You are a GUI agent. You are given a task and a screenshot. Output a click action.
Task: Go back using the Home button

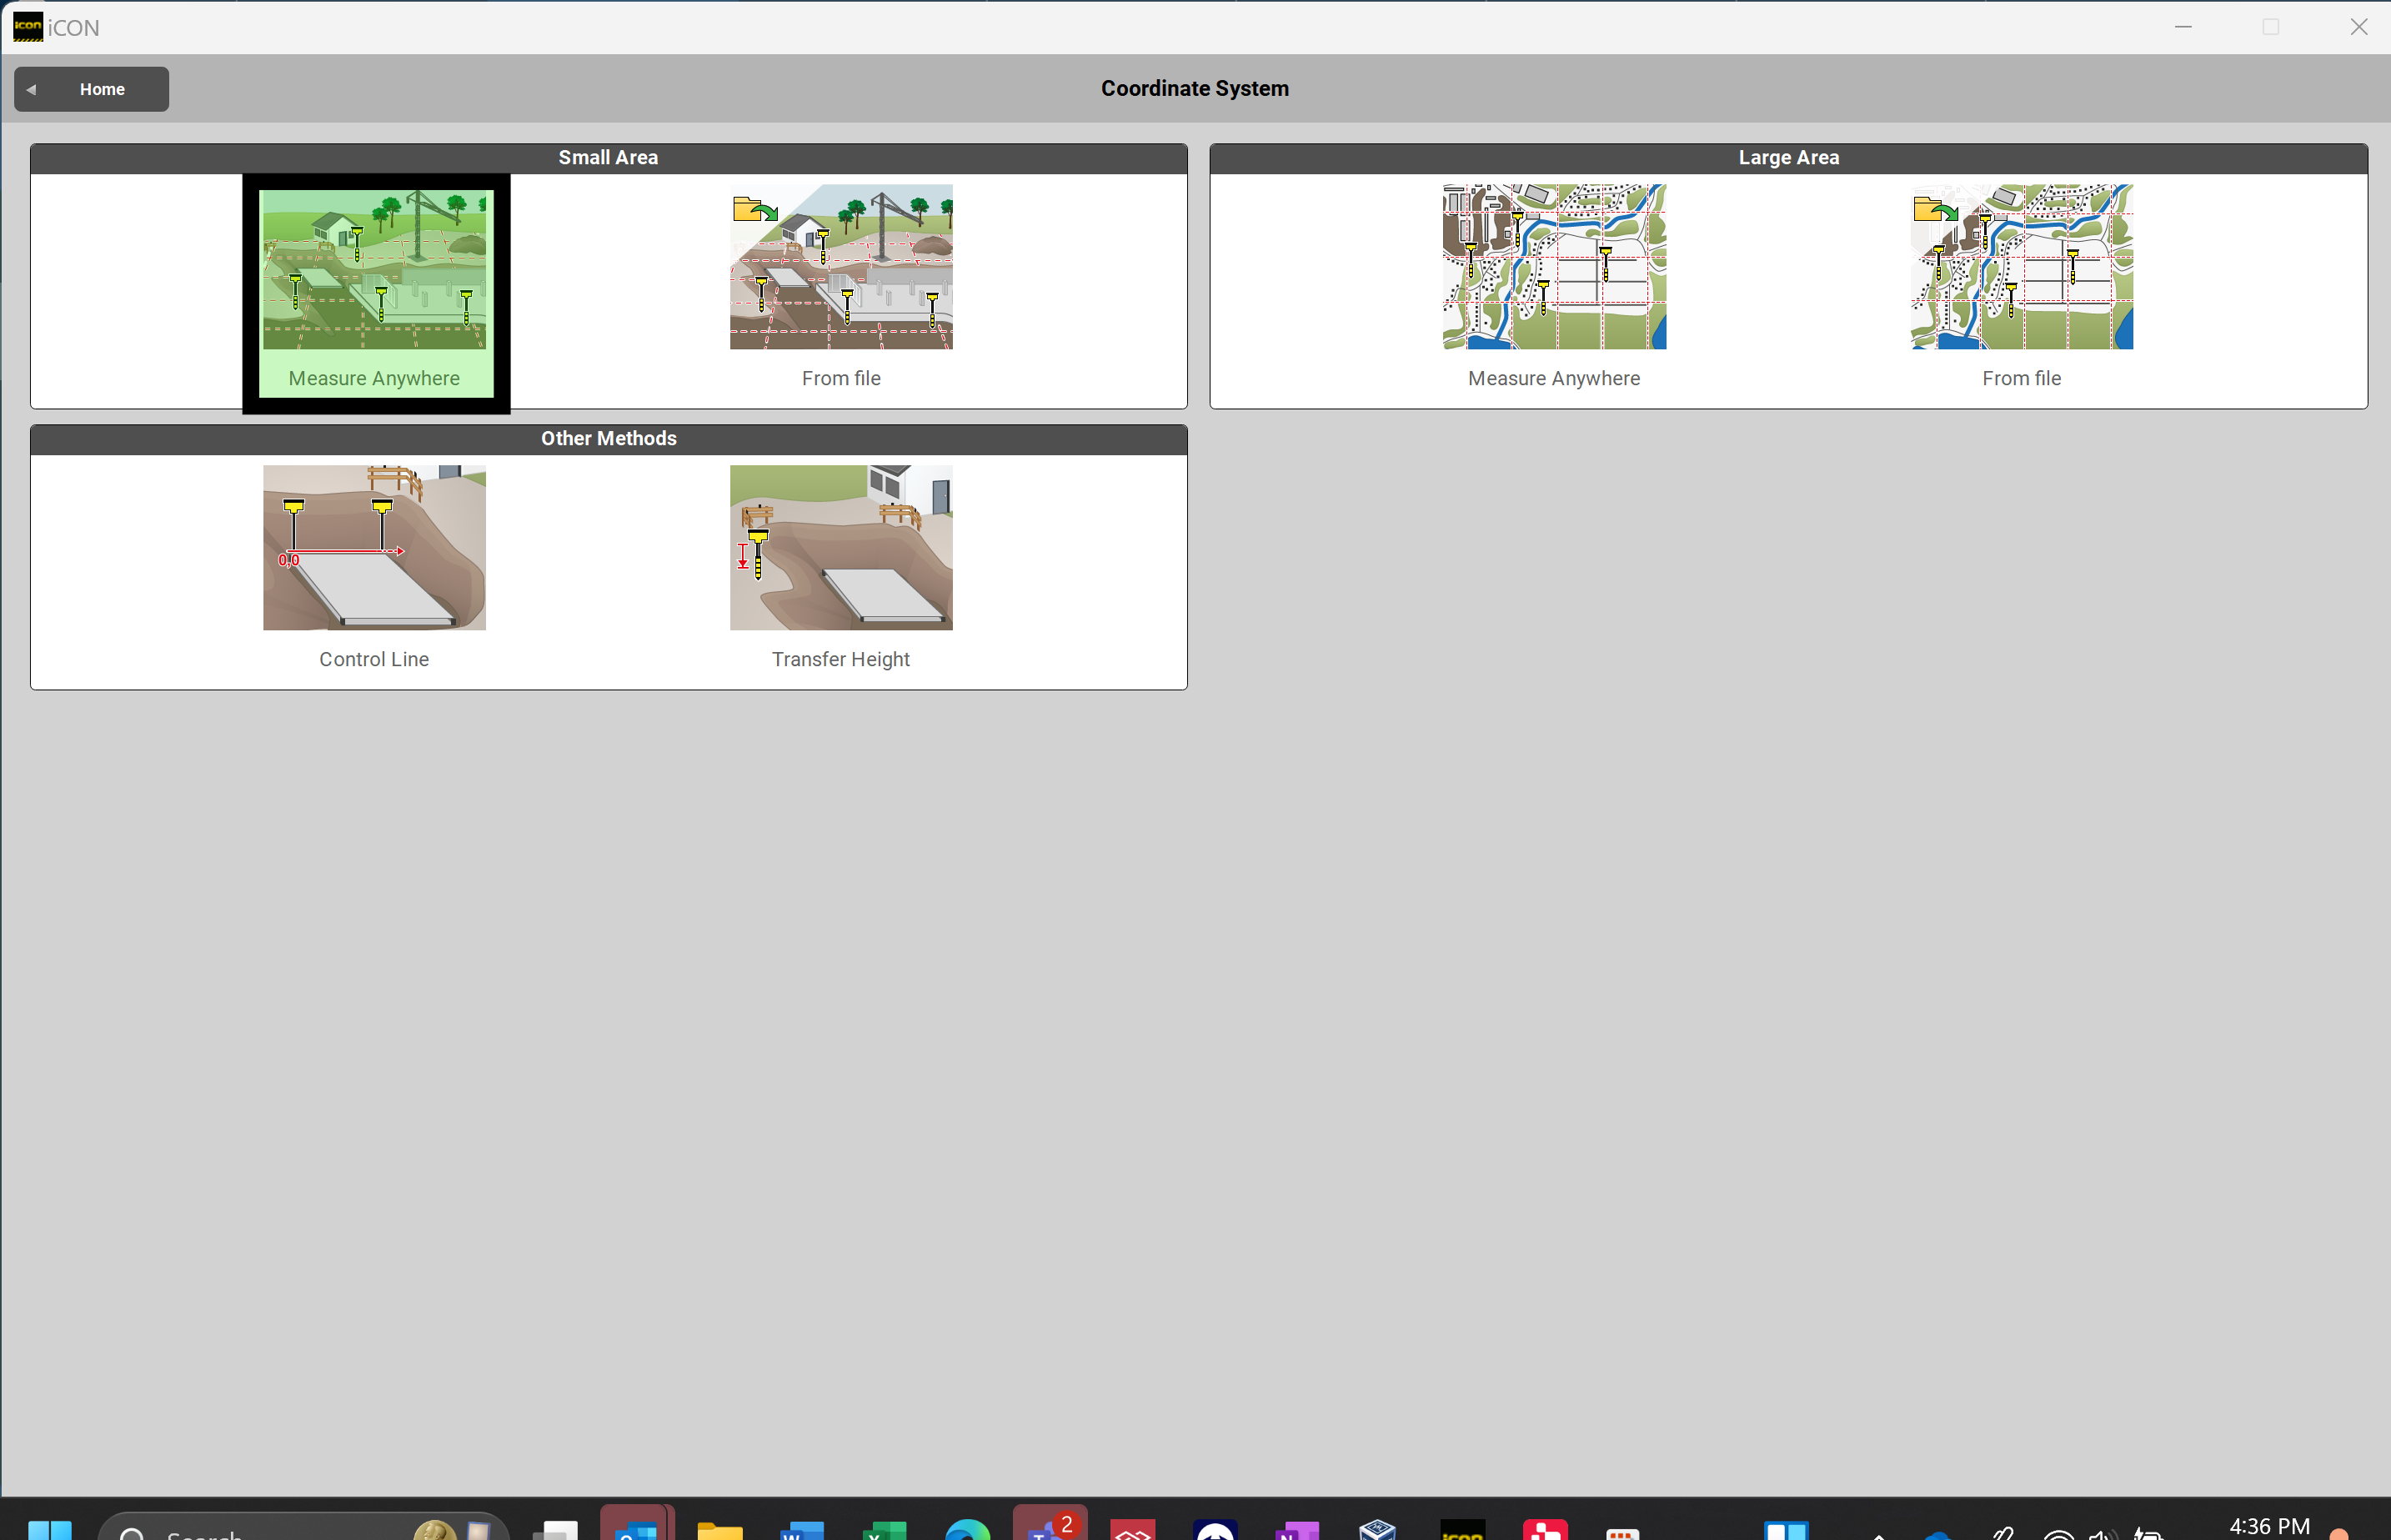91,89
